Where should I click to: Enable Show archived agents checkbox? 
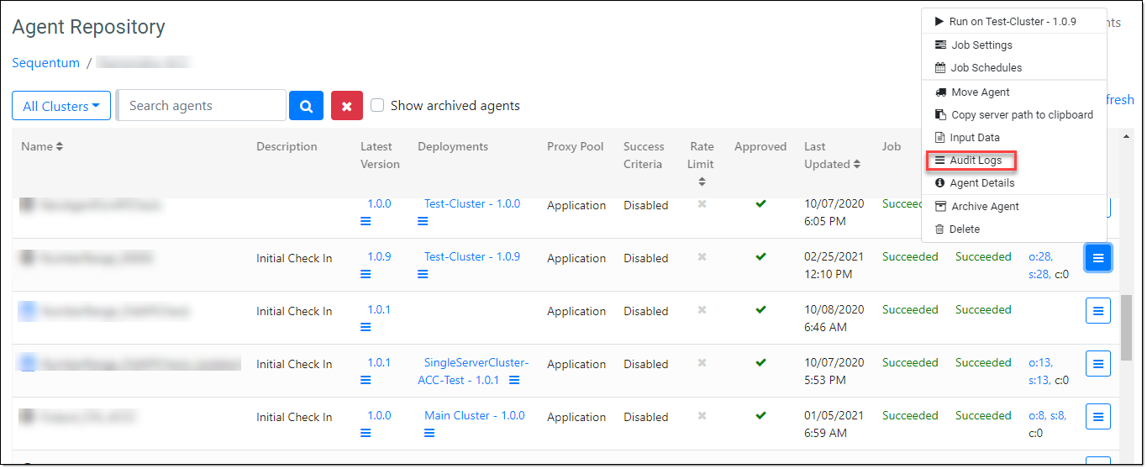coord(377,105)
